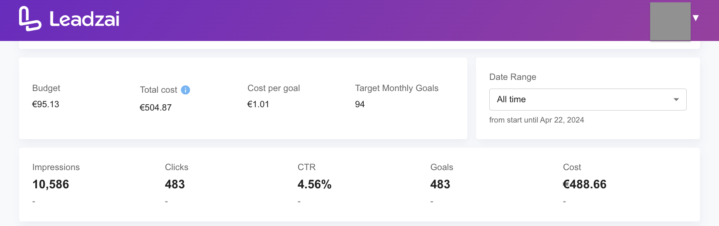Click the Impressions label
The height and width of the screenshot is (226, 719).
(56, 167)
